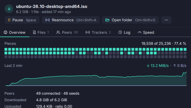Click the Downloaded row label
Viewport: 191px width, 108px height.
[x=15, y=100]
